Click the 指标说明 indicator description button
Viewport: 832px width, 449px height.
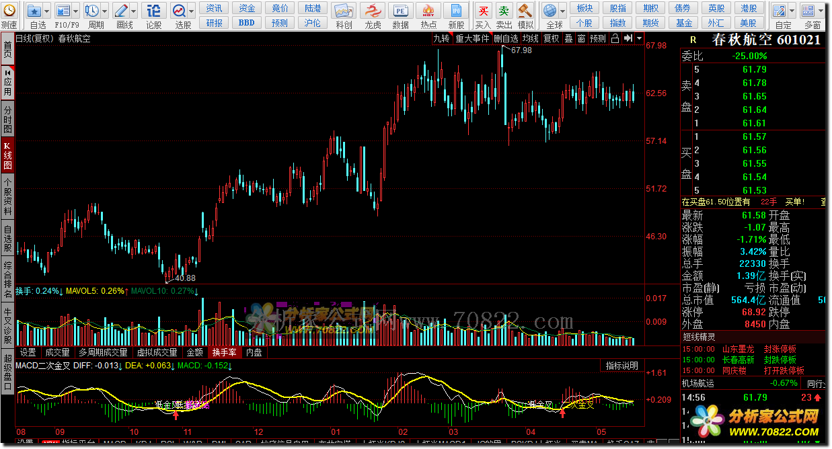tap(621, 366)
